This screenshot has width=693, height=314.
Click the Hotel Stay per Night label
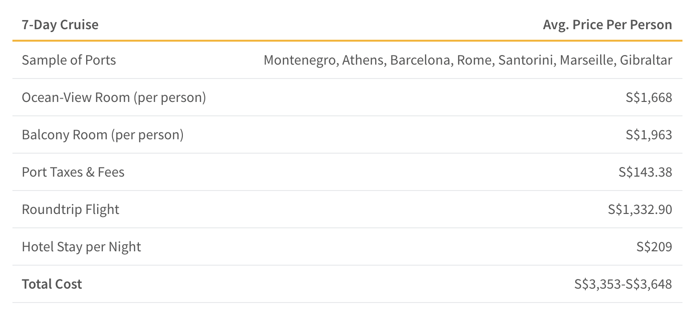point(81,247)
